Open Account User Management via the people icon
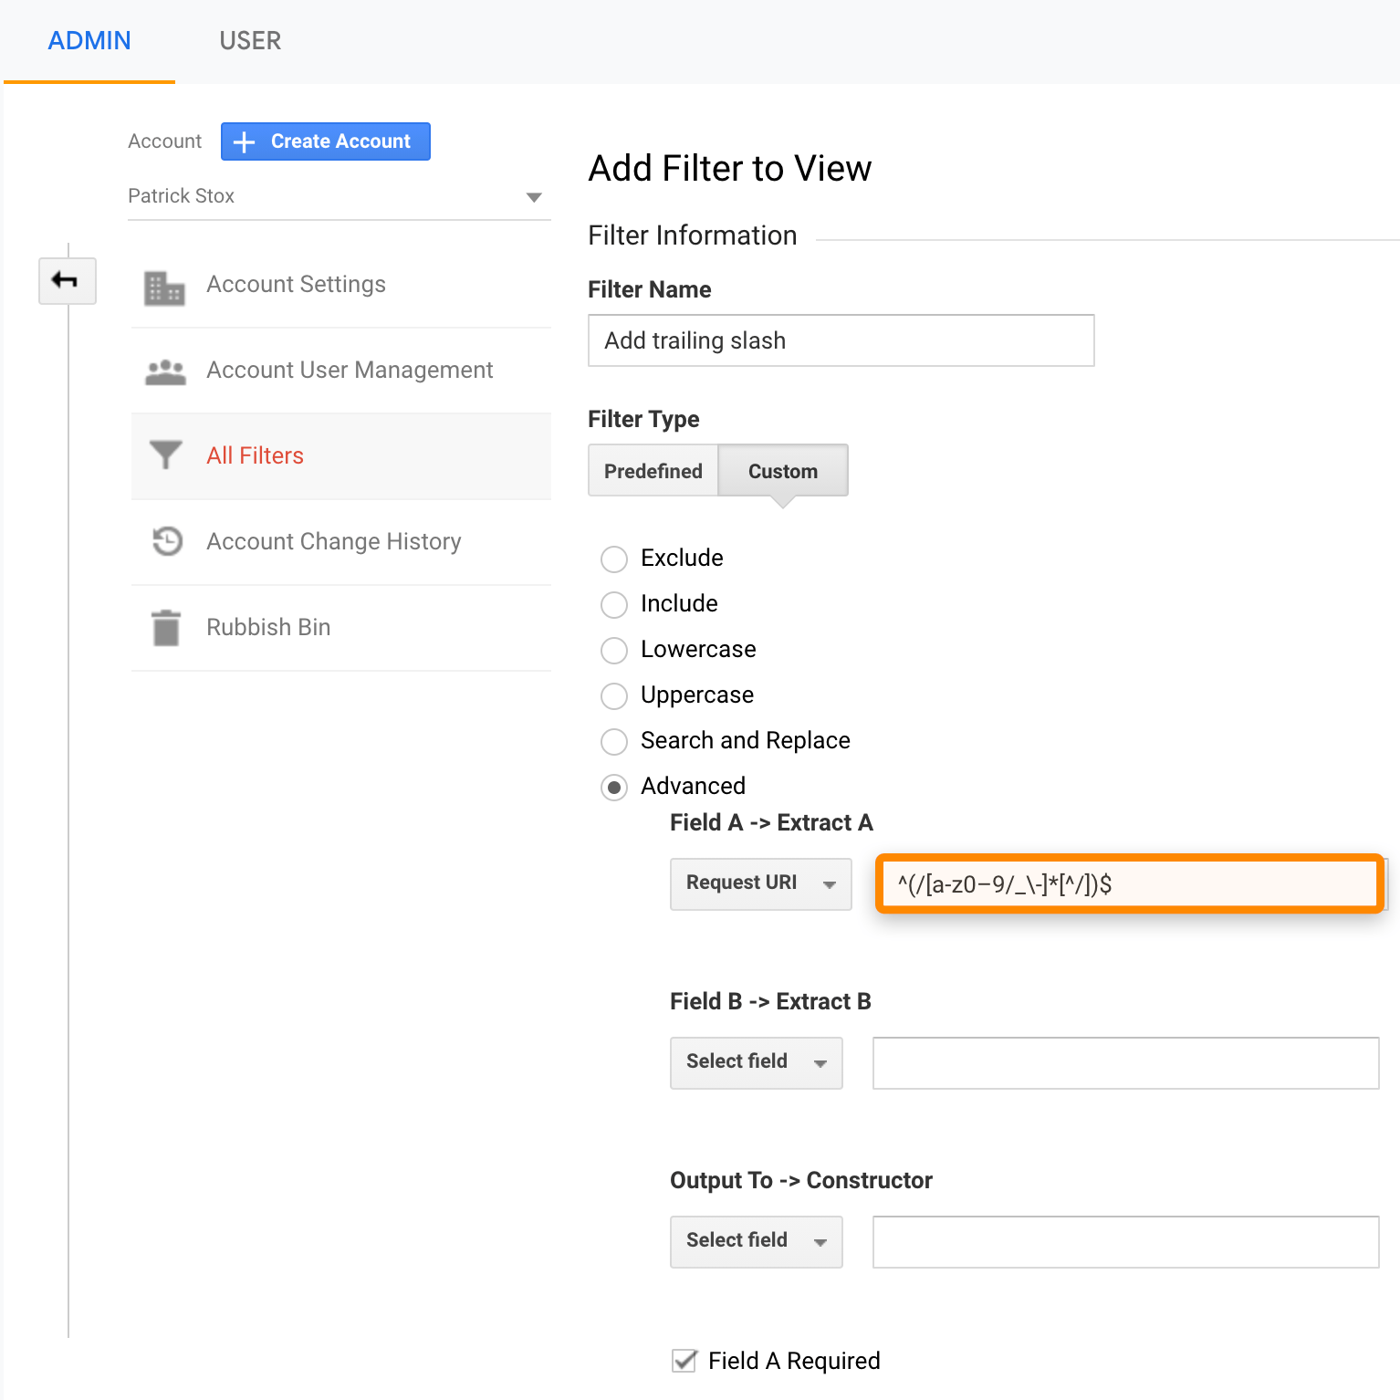 (164, 371)
